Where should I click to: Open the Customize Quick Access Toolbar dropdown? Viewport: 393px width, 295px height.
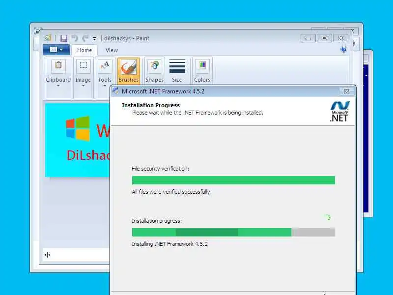pyautogui.click(x=94, y=39)
